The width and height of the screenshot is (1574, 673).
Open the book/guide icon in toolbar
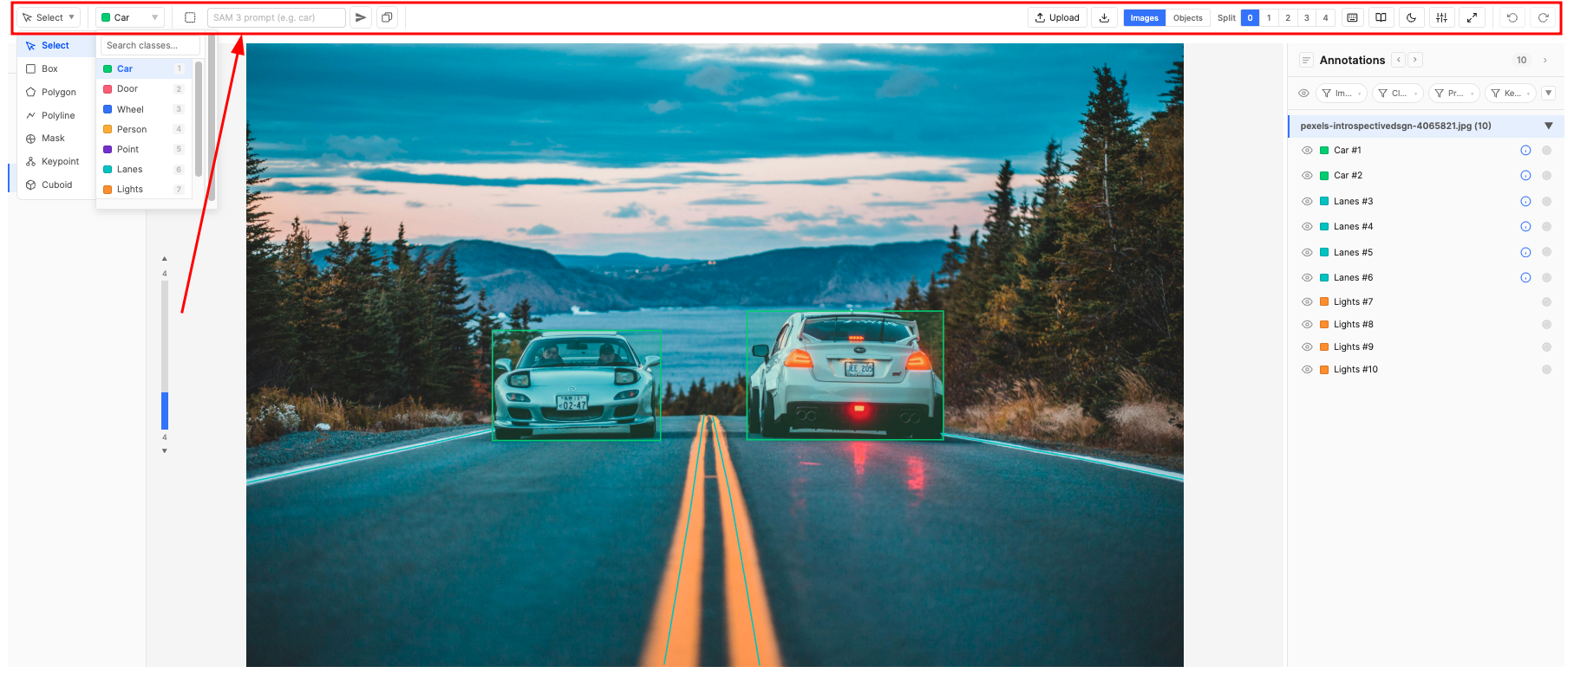(x=1381, y=17)
